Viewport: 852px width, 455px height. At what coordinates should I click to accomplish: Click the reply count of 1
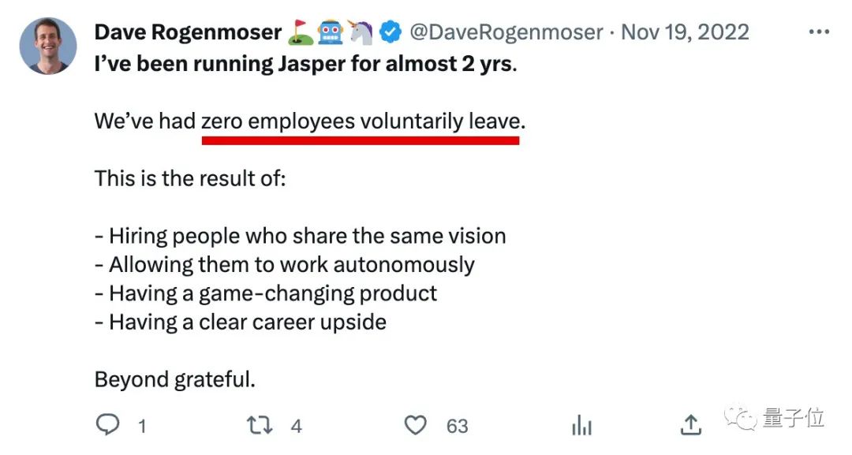tap(142, 427)
